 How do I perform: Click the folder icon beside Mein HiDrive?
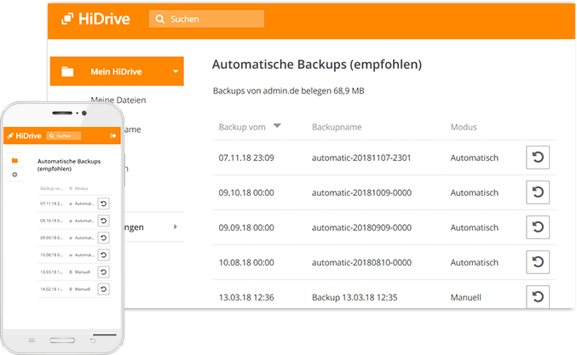pos(67,72)
